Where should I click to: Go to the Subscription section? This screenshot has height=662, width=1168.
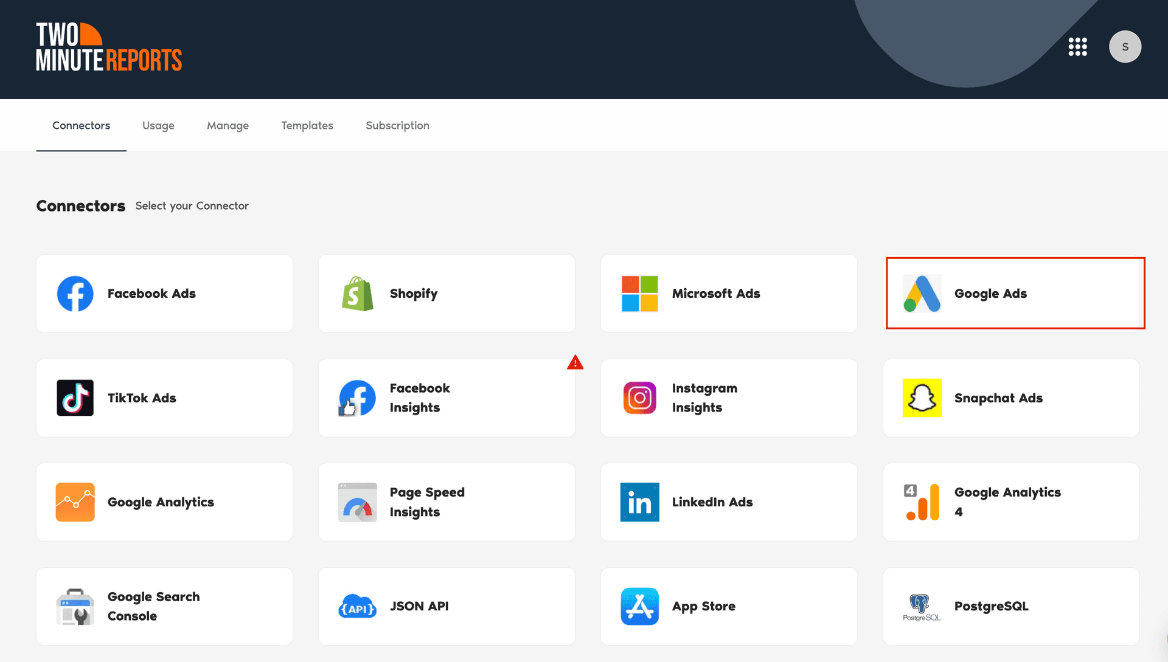pyautogui.click(x=397, y=125)
